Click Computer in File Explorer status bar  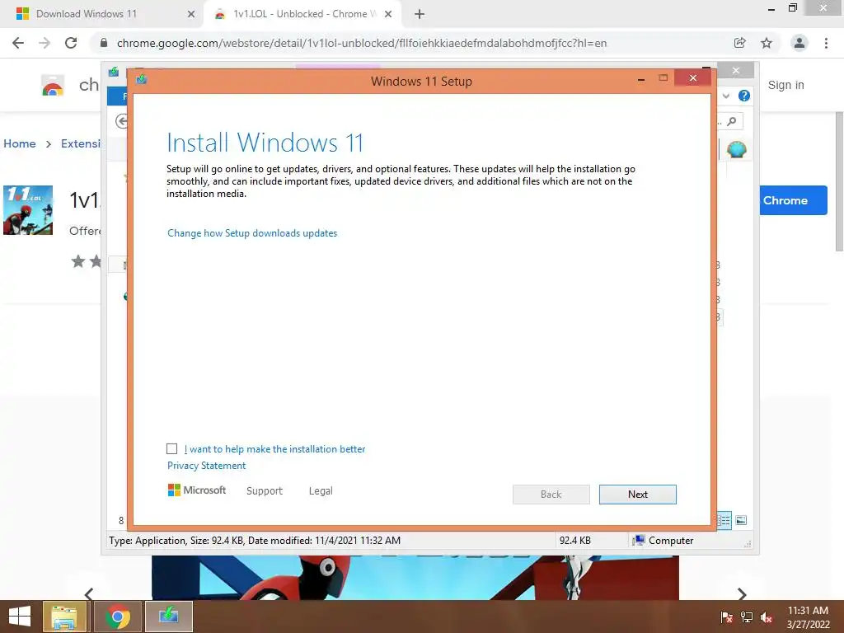[663, 541]
